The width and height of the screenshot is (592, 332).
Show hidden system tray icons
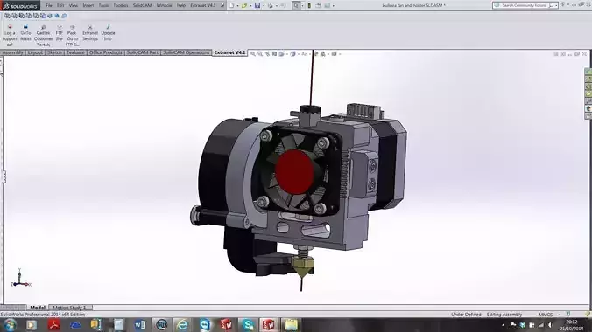pyautogui.click(x=504, y=325)
